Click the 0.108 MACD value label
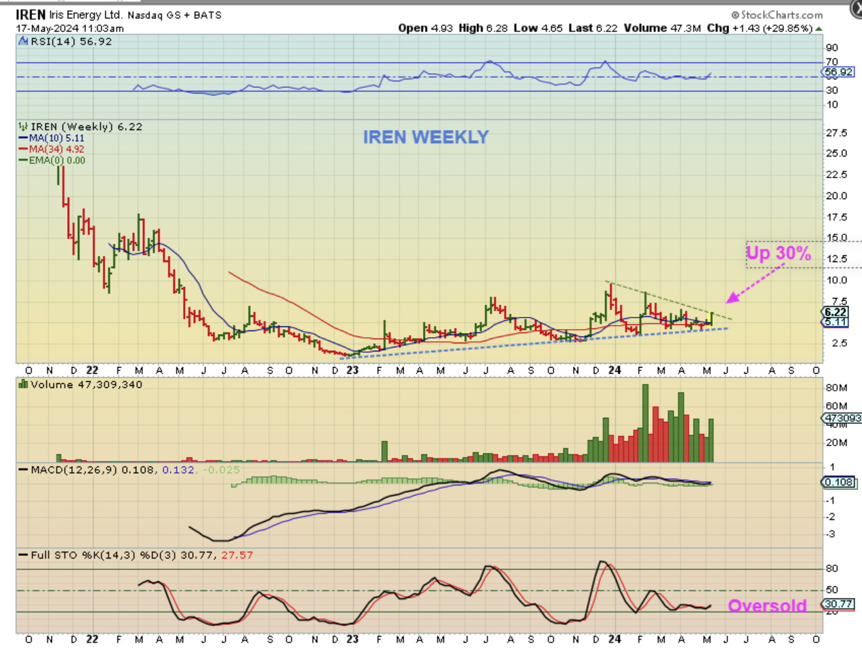Screen dimensions: 862x648 [x=839, y=482]
